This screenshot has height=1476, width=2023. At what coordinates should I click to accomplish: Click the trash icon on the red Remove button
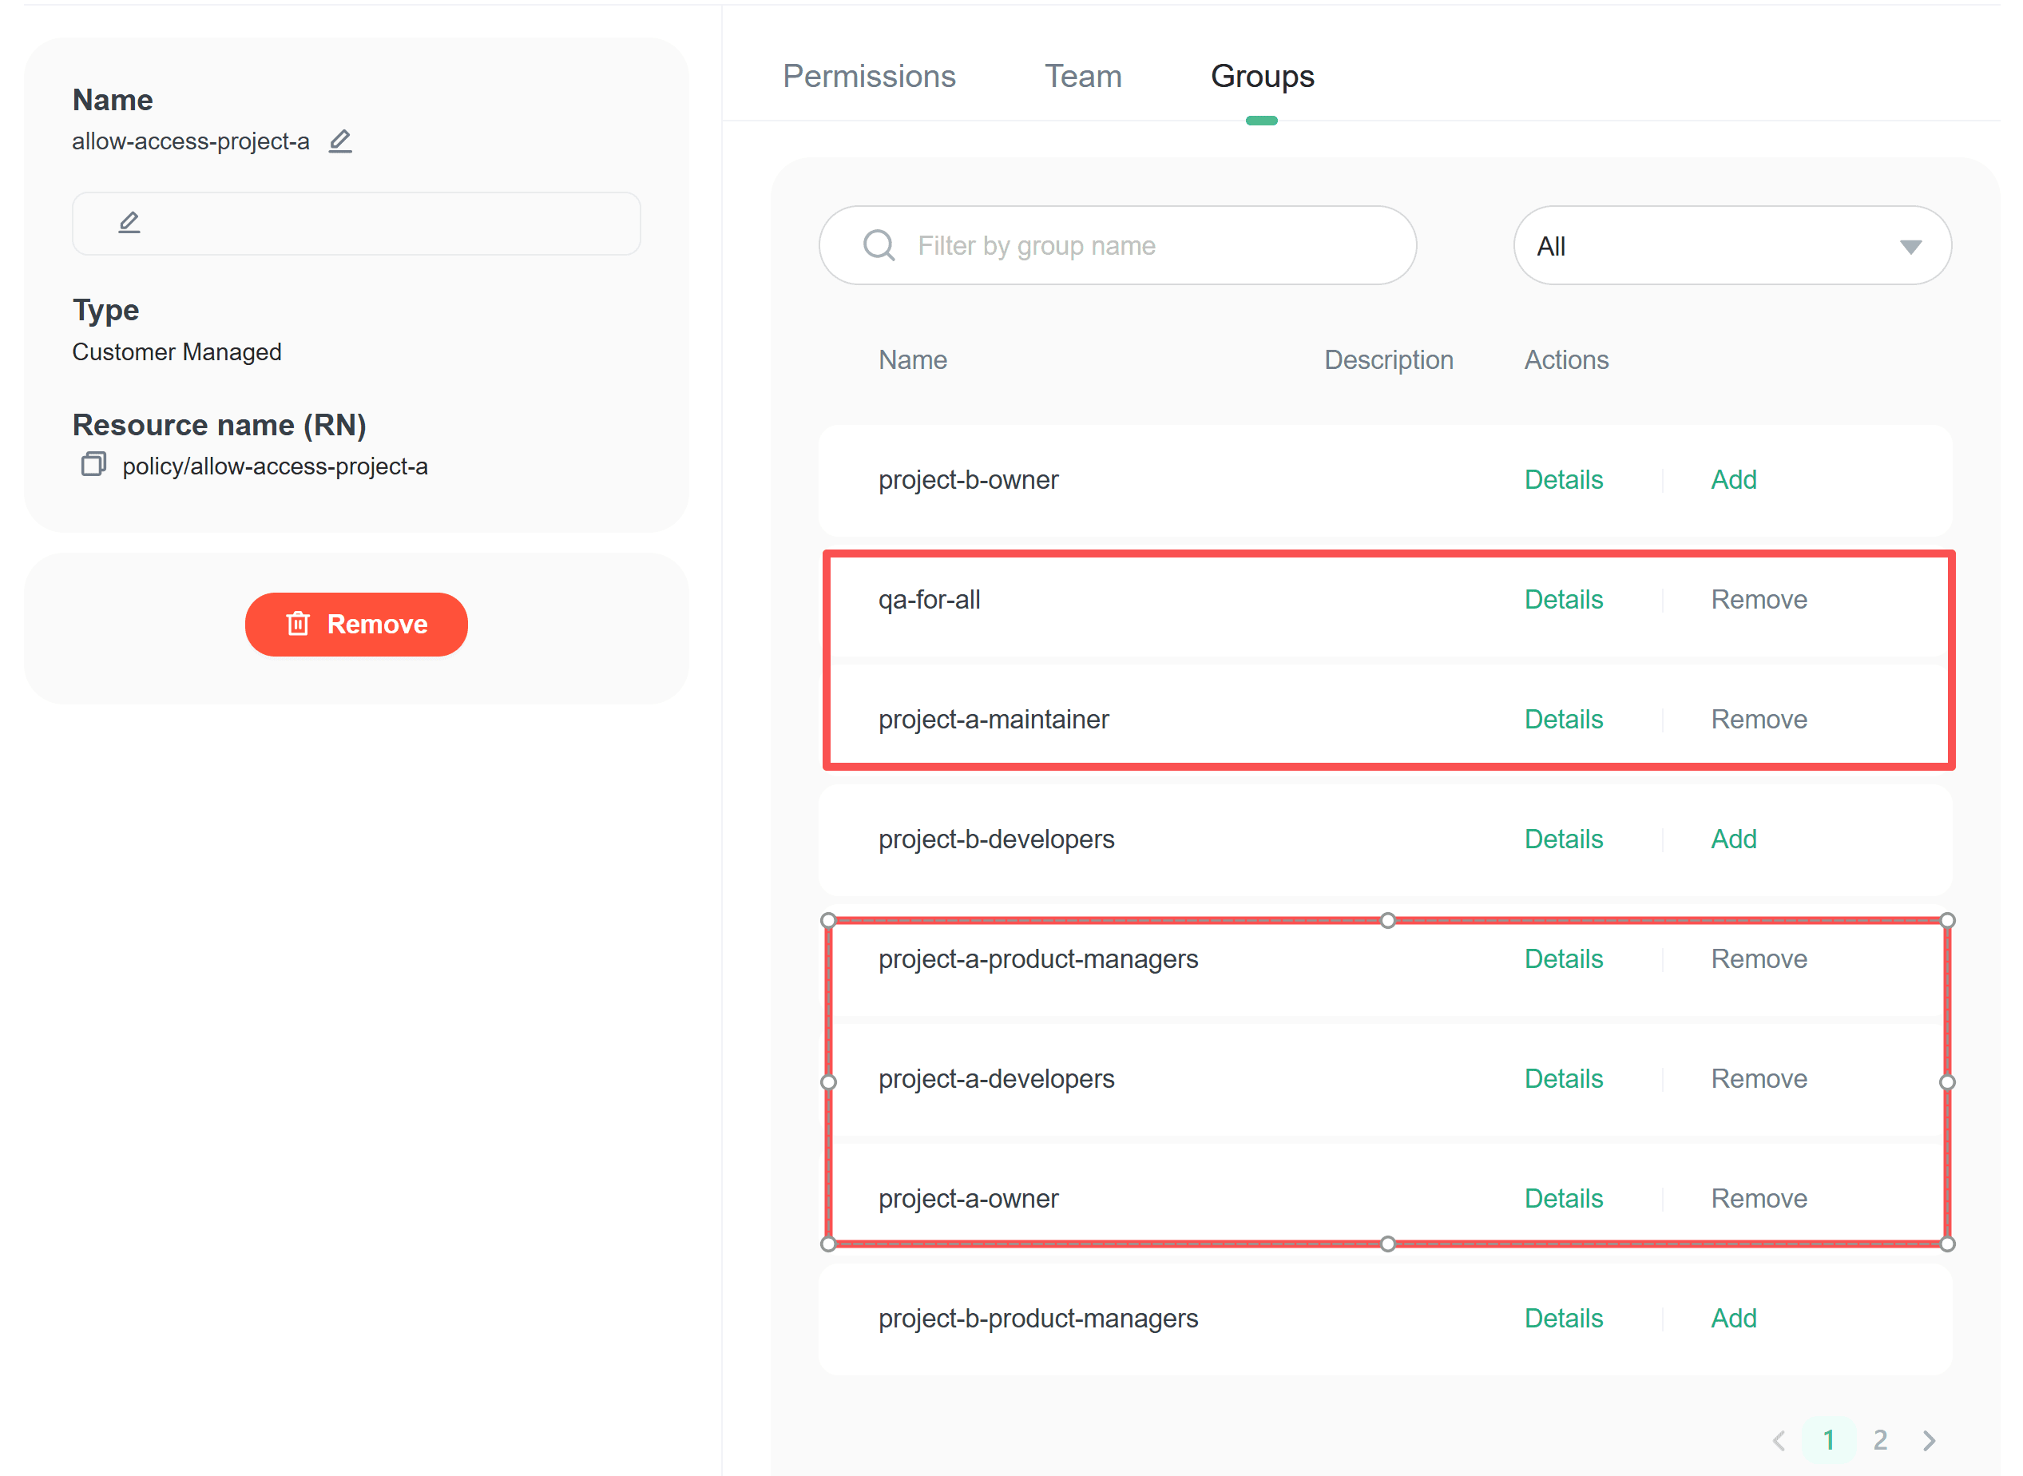[x=299, y=624]
